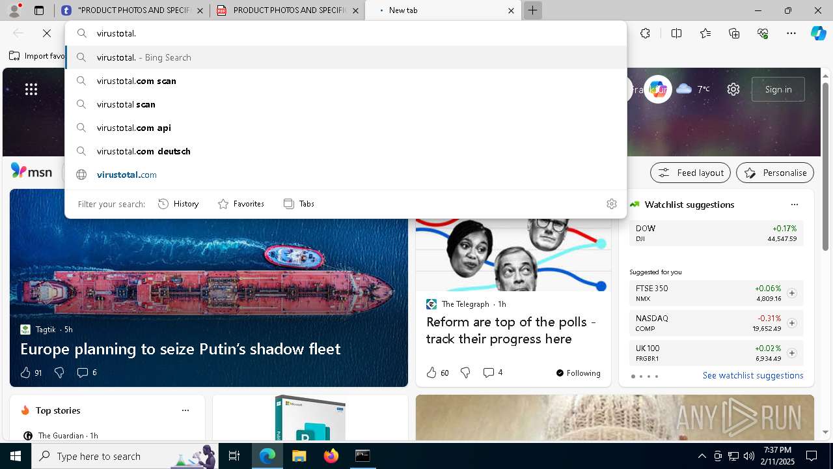The width and height of the screenshot is (833, 469).
Task: Click taskbar 'Type here to search' box
Action: coord(125,456)
